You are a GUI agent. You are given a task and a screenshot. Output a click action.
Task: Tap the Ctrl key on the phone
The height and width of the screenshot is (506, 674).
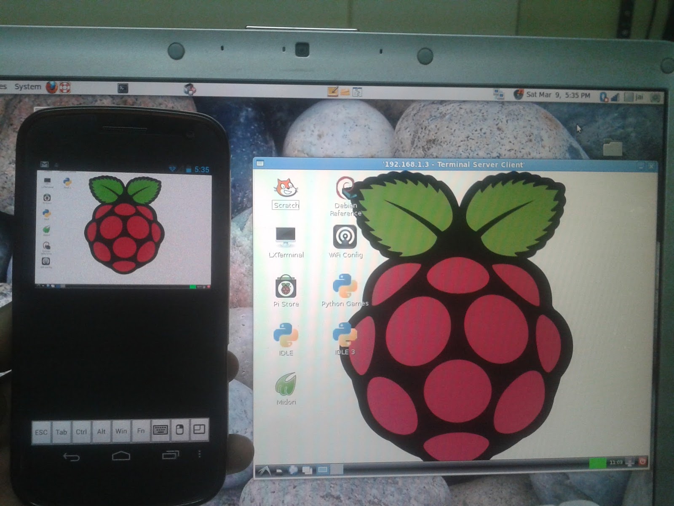(81, 431)
